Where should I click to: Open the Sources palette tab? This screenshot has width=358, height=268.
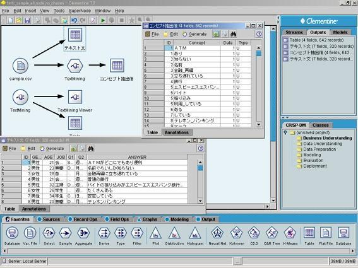tap(49, 219)
